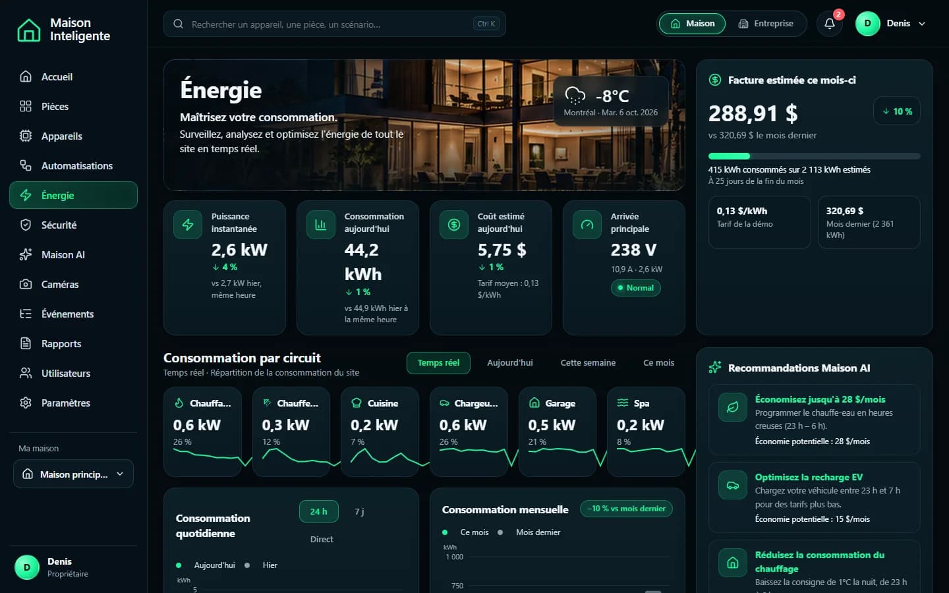The image size is (949, 593).
Task: Click the Spa circuit waves icon
Action: (622, 403)
